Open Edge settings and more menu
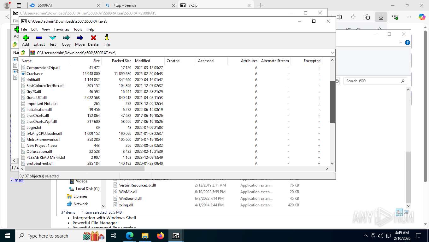 tap(409, 17)
